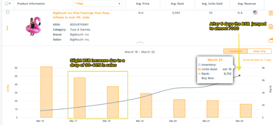The image size is (275, 125).
Task: Switch to the Combined chart view
Action: click(x=235, y=51)
